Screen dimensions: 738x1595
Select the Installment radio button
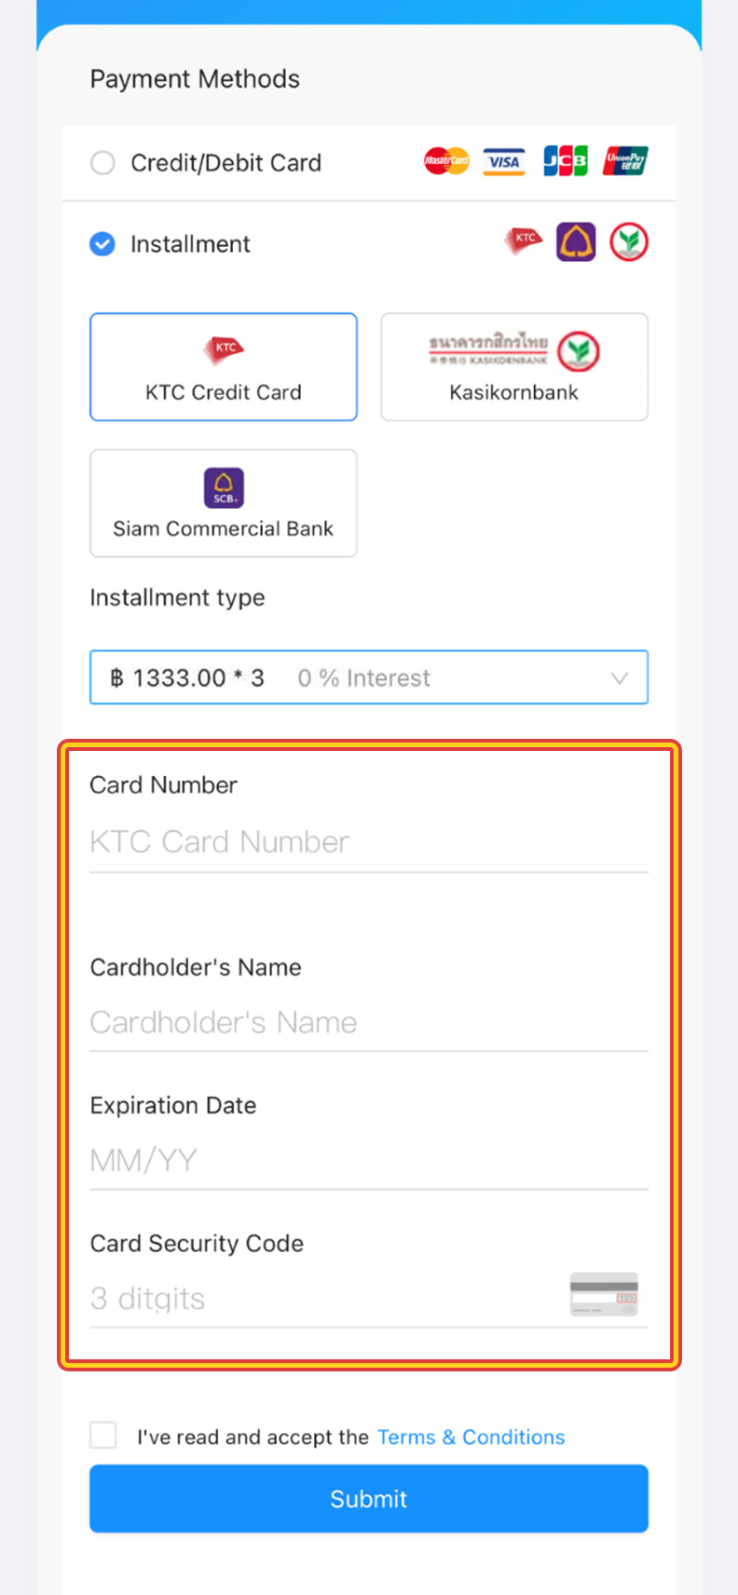102,244
